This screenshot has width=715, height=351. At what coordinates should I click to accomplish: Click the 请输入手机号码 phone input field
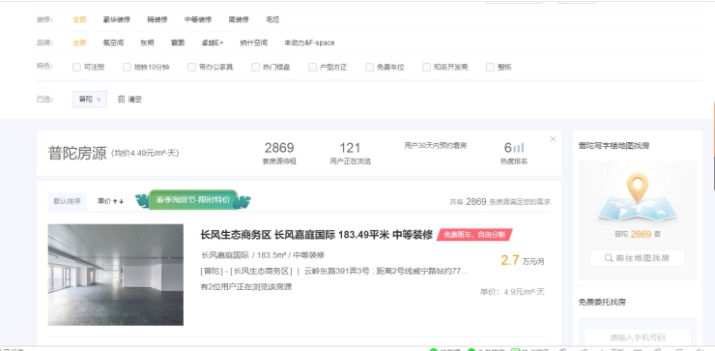click(638, 337)
